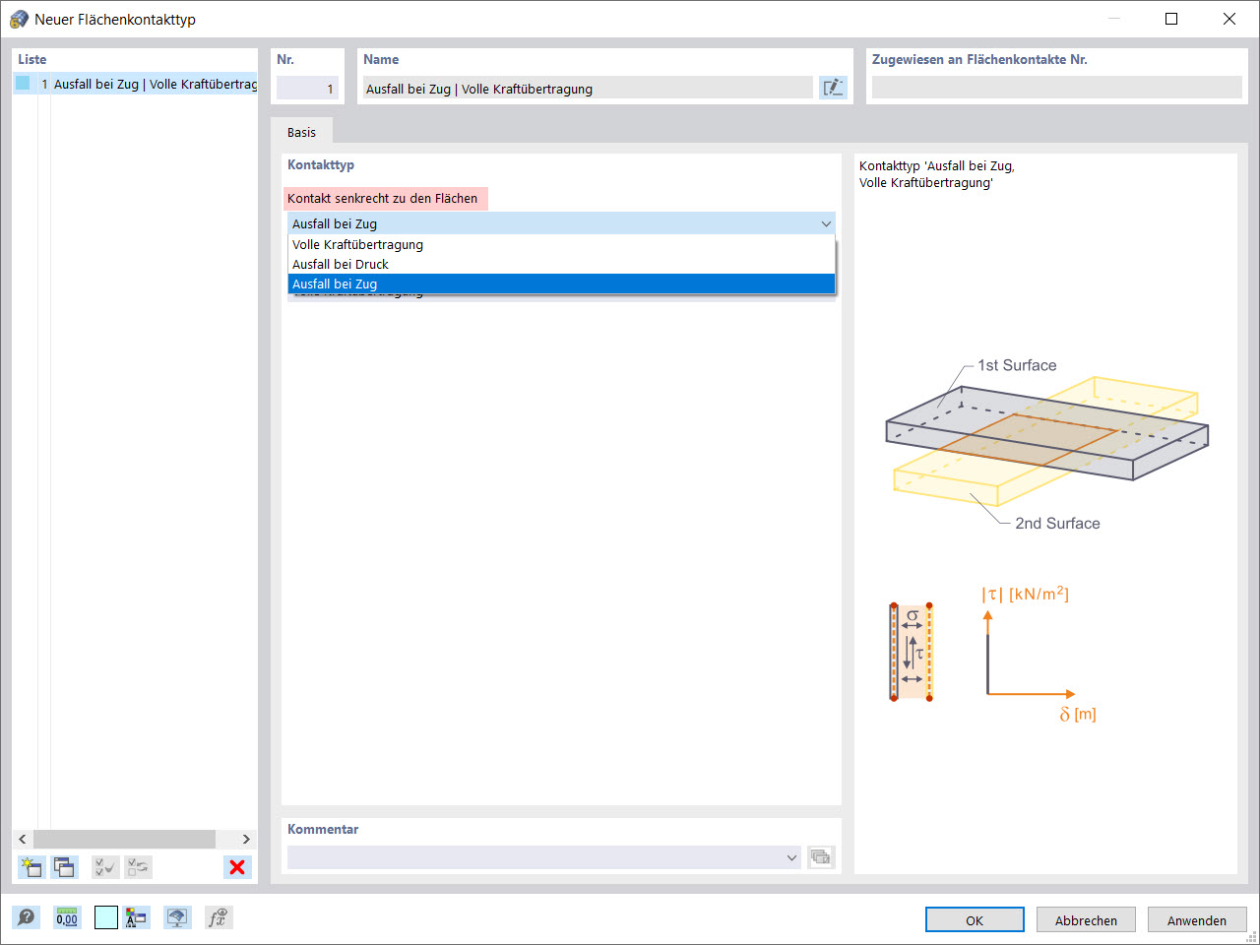Create a new contact type in list toolbar

[x=31, y=867]
